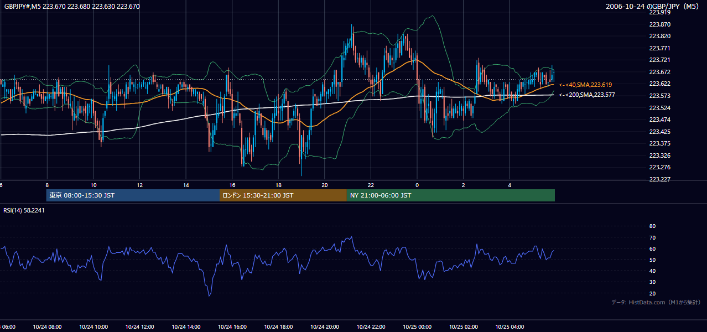Click the 10/24 08:00 time axis label
The width and height of the screenshot is (707, 332).
[x=47, y=327]
